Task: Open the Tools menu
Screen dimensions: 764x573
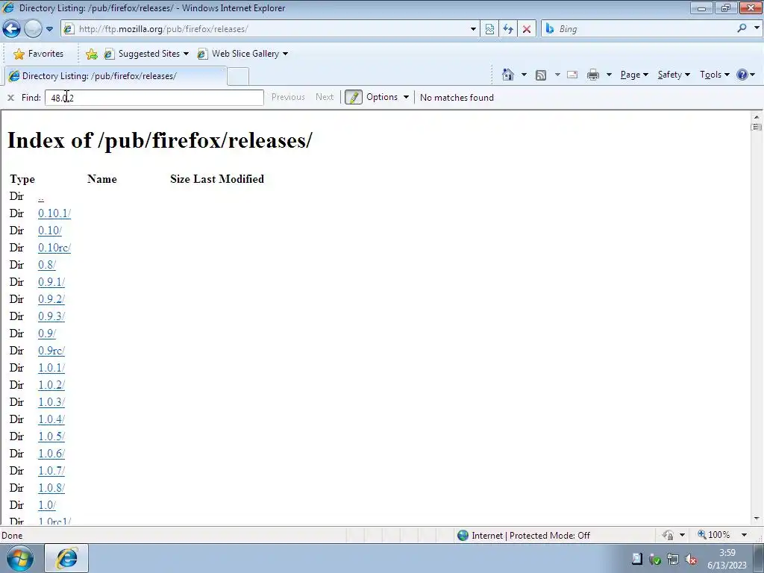Action: 715,75
